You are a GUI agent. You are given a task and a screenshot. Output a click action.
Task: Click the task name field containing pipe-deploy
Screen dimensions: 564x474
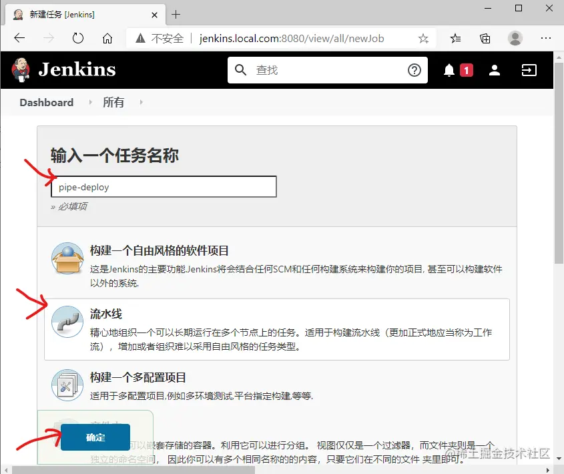click(x=164, y=187)
